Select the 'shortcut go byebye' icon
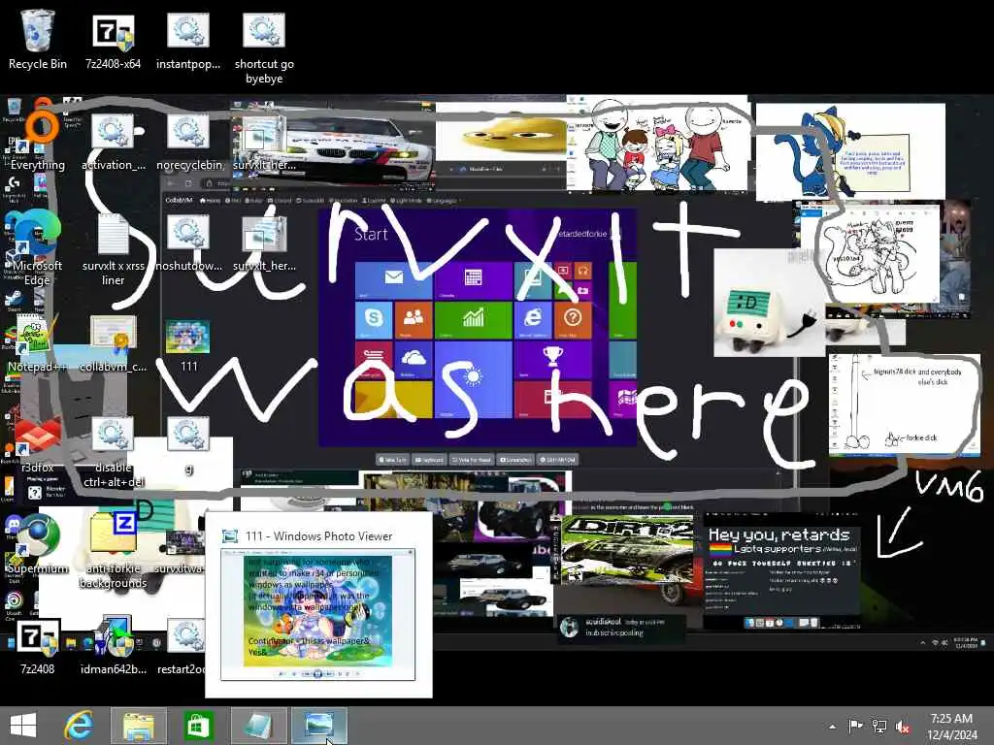The image size is (994, 745). click(264, 48)
